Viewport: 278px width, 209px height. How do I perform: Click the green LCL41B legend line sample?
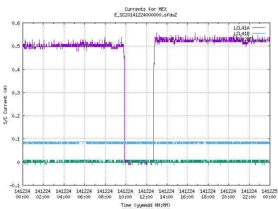coord(258,33)
